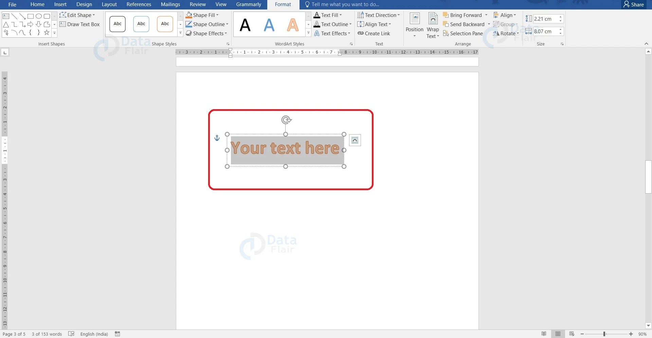Select the Text Fill tool
Image resolution: width=652 pixels, height=338 pixels.
[x=328, y=15]
